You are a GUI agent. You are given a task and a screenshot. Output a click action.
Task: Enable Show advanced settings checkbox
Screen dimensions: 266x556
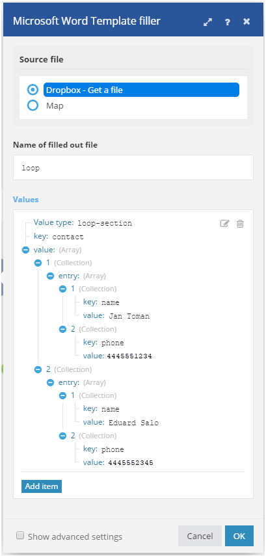click(x=20, y=535)
